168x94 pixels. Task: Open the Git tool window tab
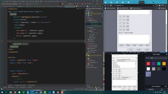[x=17, y=87]
